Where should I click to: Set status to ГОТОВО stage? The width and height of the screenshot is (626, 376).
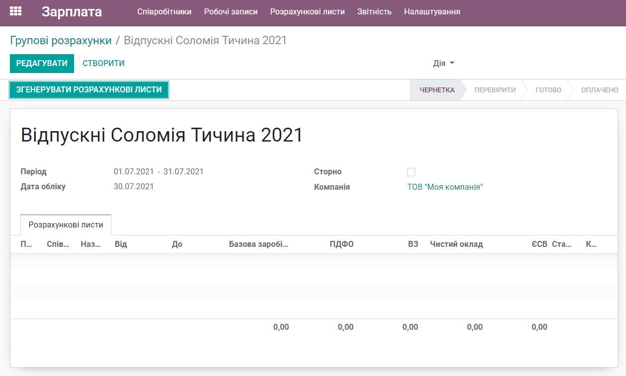548,90
